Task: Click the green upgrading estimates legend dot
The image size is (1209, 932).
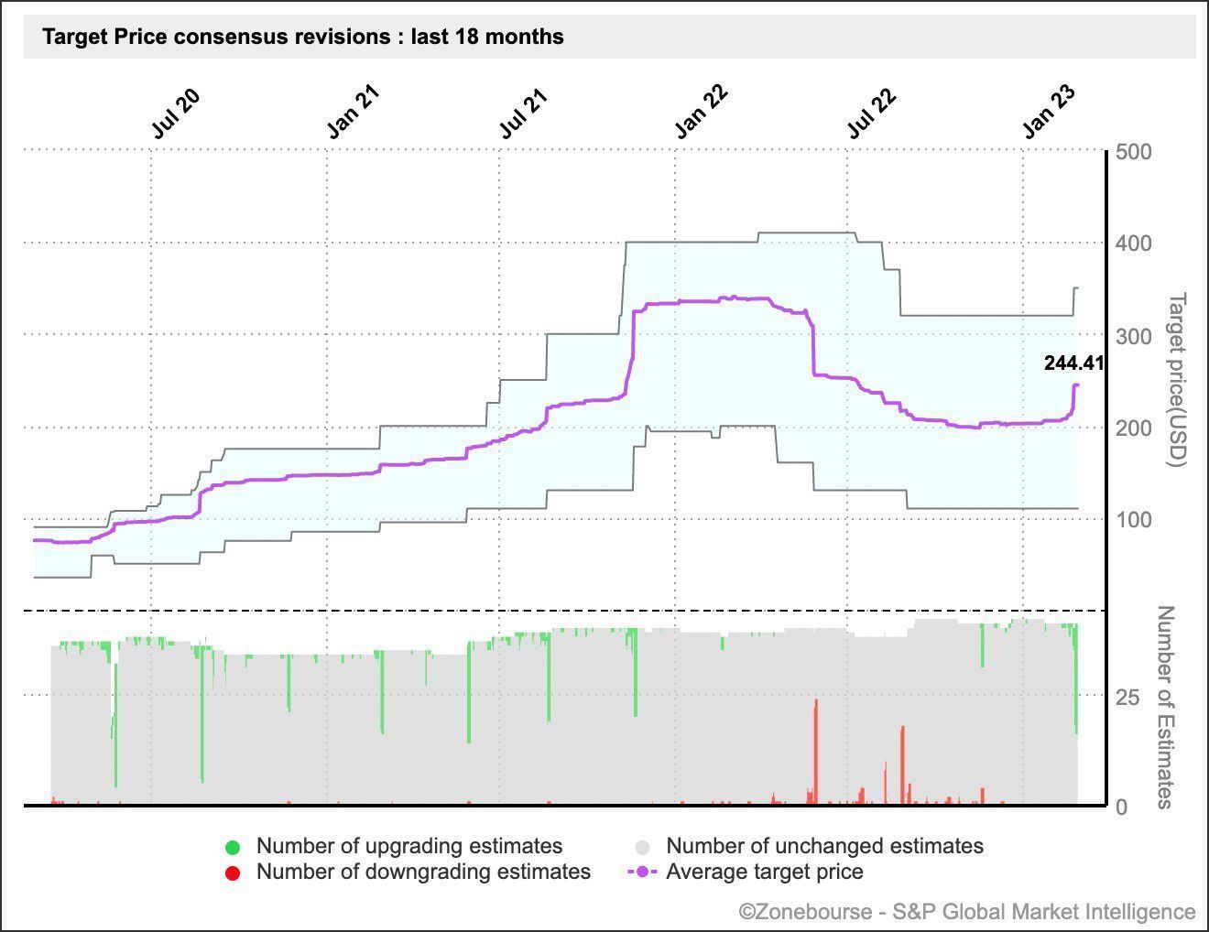Action: pos(233,847)
